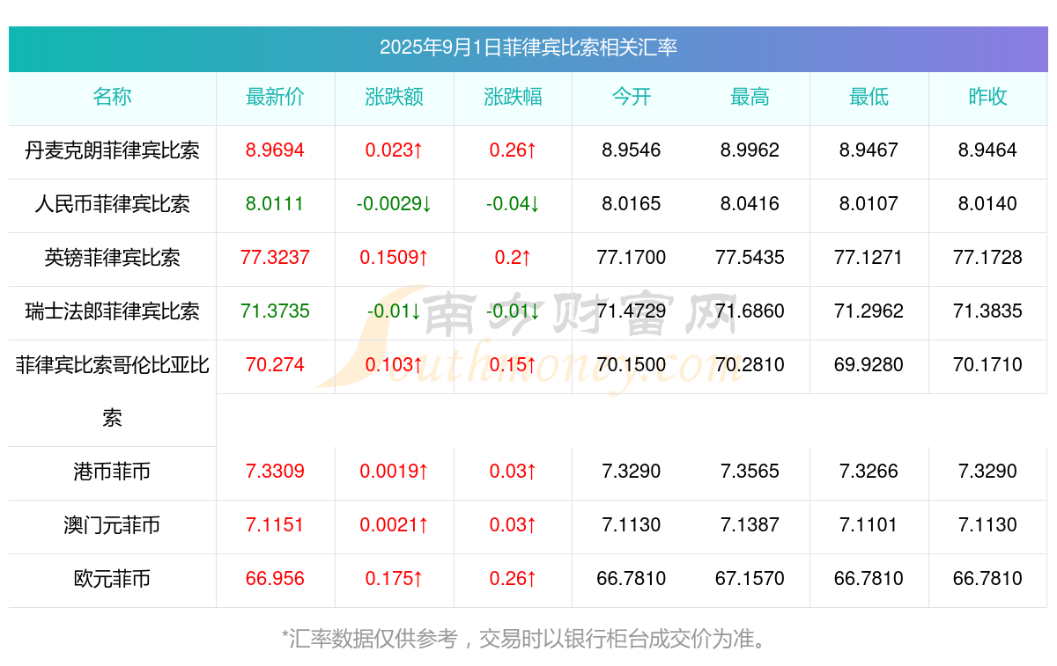Select the green value -0.0029↓
The height and width of the screenshot is (666, 1057).
pos(394,204)
